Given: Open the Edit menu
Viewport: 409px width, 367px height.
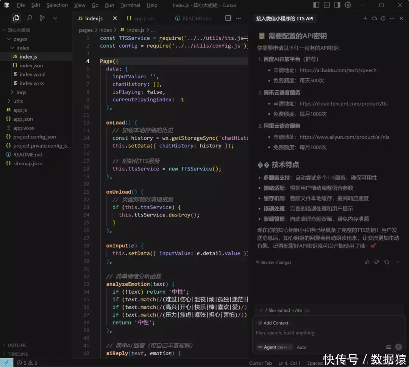Looking at the screenshot, I should pyautogui.click(x=36, y=5).
